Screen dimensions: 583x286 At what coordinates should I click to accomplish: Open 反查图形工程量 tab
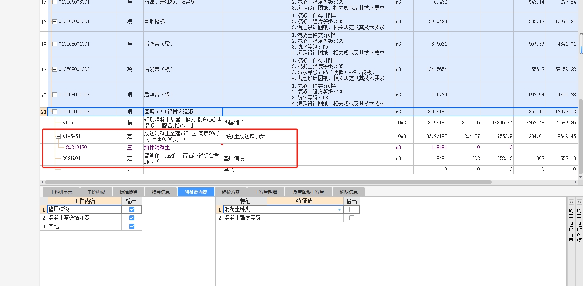pyautogui.click(x=309, y=192)
